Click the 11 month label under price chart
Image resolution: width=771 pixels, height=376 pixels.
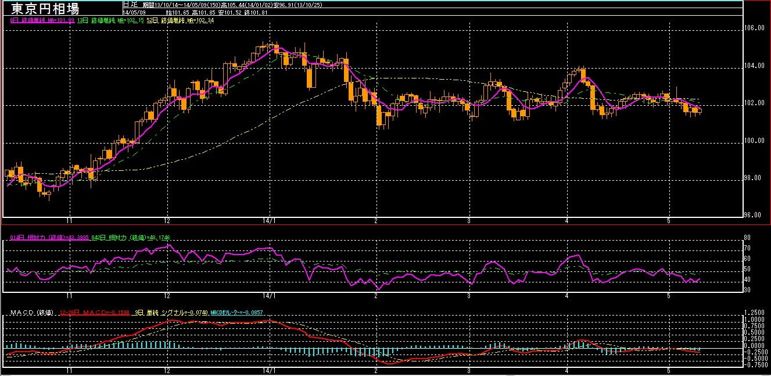point(69,221)
